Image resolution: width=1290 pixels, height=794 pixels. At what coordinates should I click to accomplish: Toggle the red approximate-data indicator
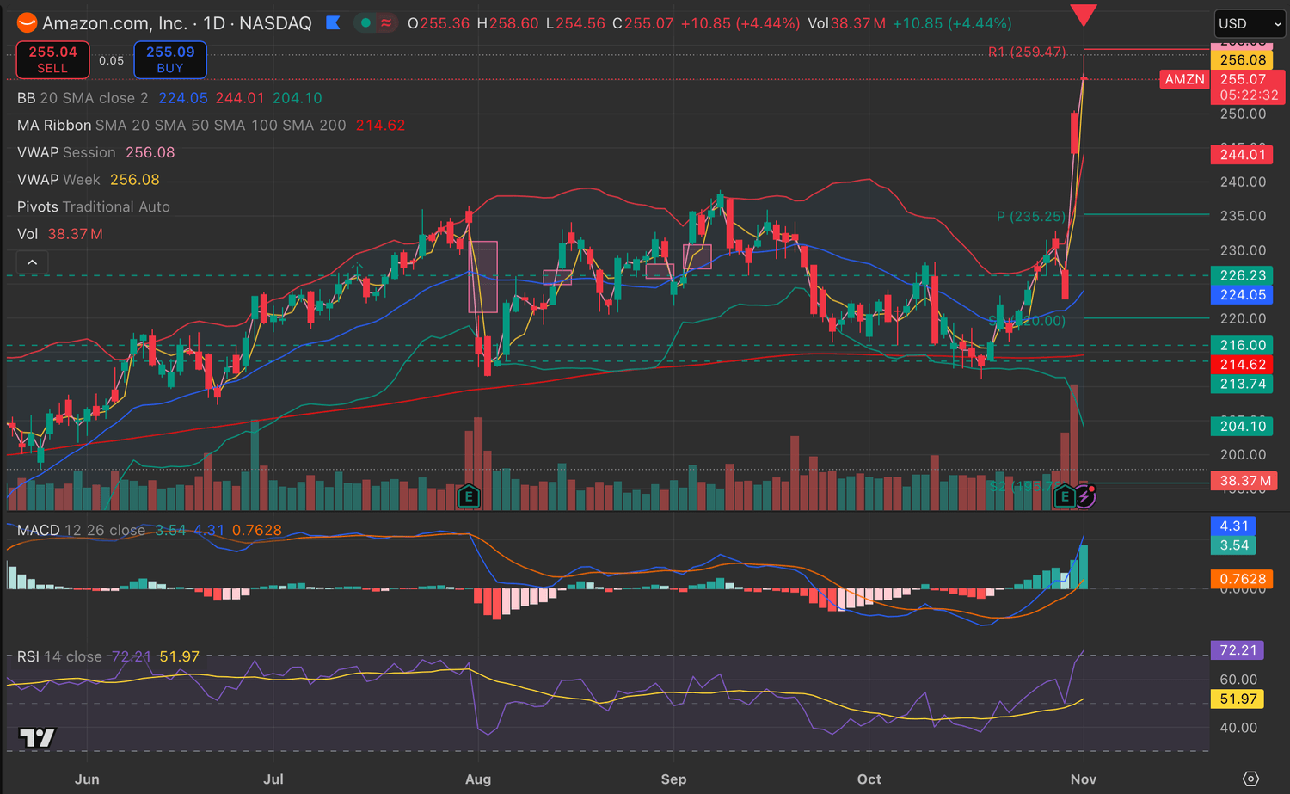coord(386,23)
